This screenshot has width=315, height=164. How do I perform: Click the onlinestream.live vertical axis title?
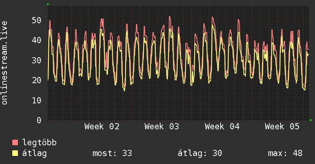pos(5,63)
